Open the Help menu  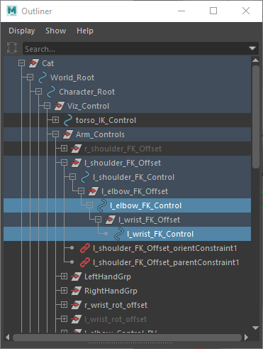pos(85,31)
